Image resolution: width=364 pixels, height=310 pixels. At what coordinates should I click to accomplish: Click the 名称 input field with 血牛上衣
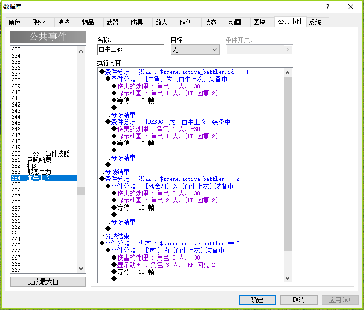click(131, 49)
